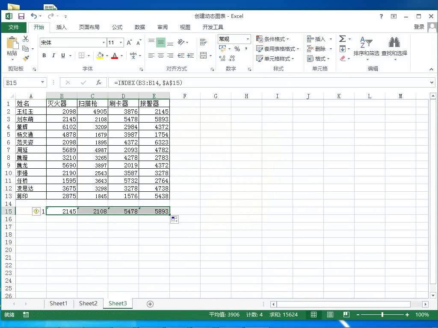Image resolution: width=438 pixels, height=328 pixels.
Task: Expand the 常规 number format dropdown
Action: click(248, 39)
